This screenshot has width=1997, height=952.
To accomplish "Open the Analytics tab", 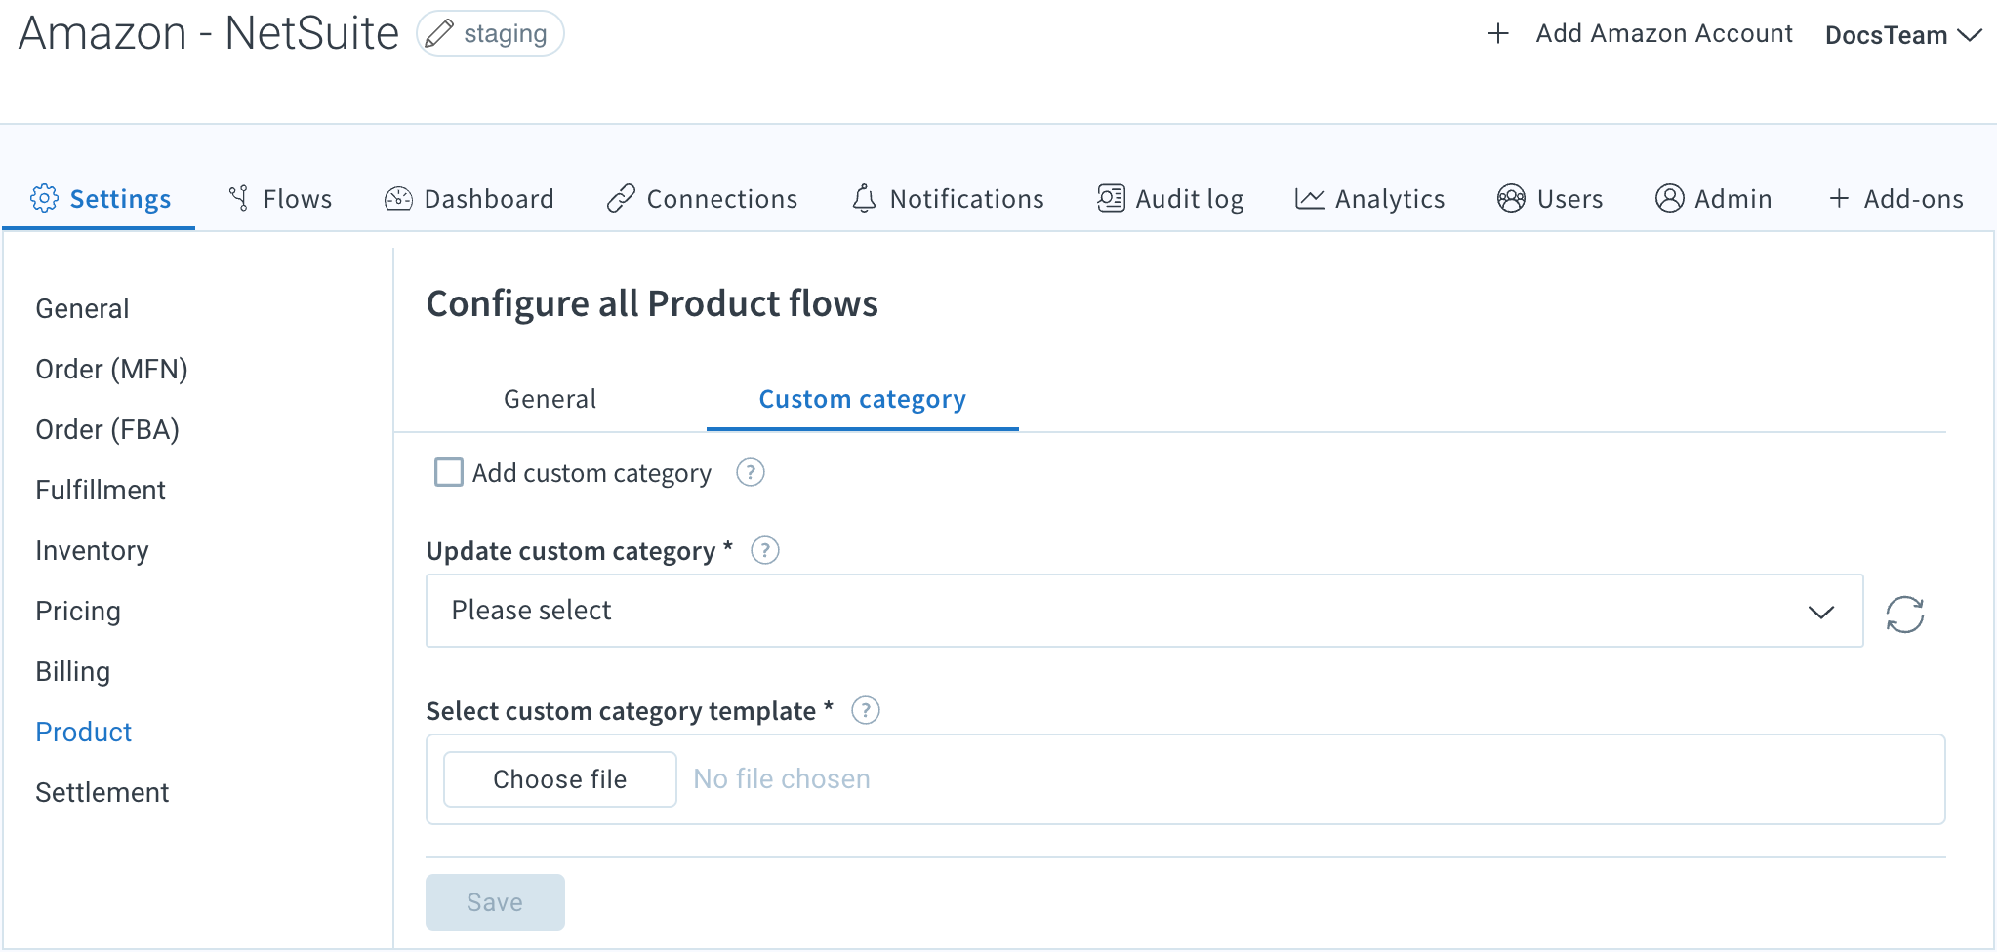I will [x=1370, y=199].
